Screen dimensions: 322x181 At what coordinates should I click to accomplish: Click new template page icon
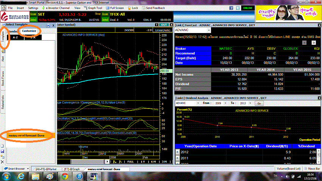pos(2,146)
